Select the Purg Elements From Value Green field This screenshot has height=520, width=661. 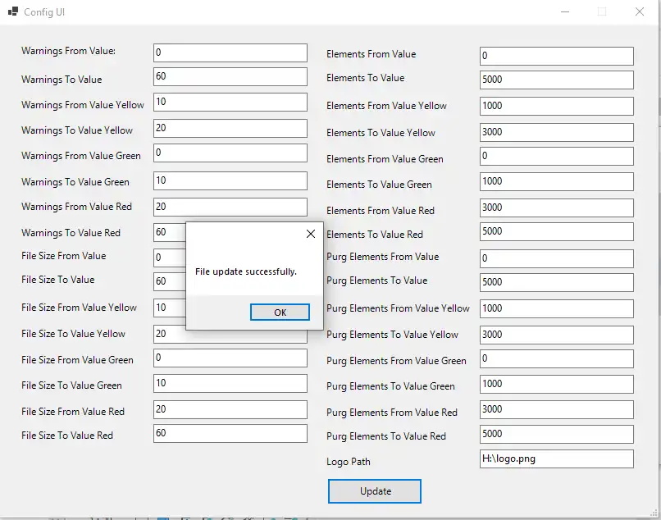coord(557,358)
